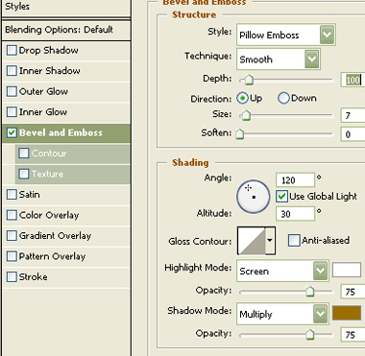Tick the Stroke checkbox
This screenshot has width=365, height=356.
12,276
